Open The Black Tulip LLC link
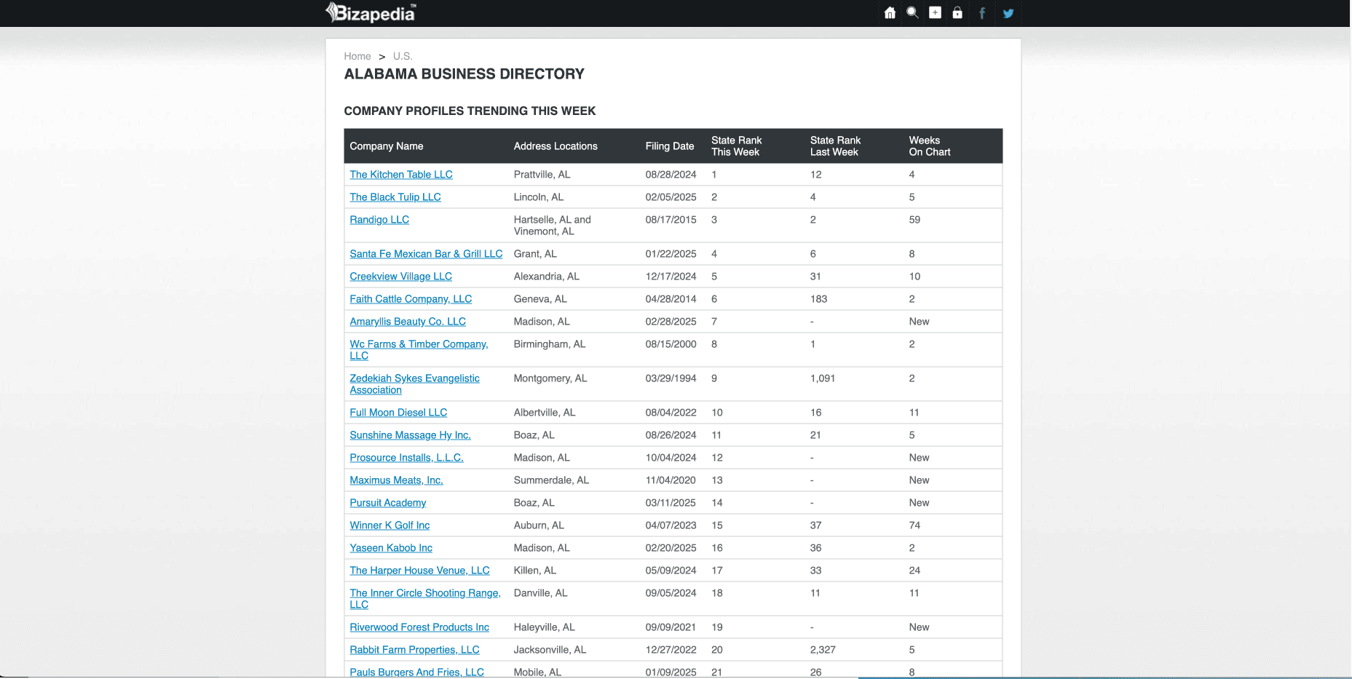The width and height of the screenshot is (1352, 679). tap(395, 197)
